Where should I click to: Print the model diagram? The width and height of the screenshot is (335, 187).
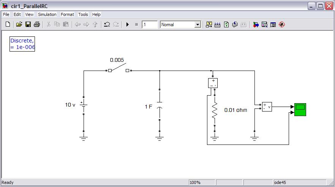pos(37,25)
